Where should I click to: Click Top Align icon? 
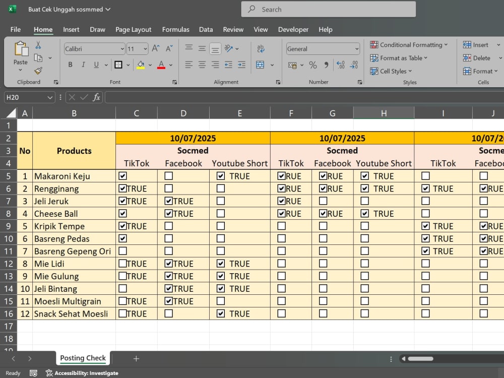(x=189, y=48)
